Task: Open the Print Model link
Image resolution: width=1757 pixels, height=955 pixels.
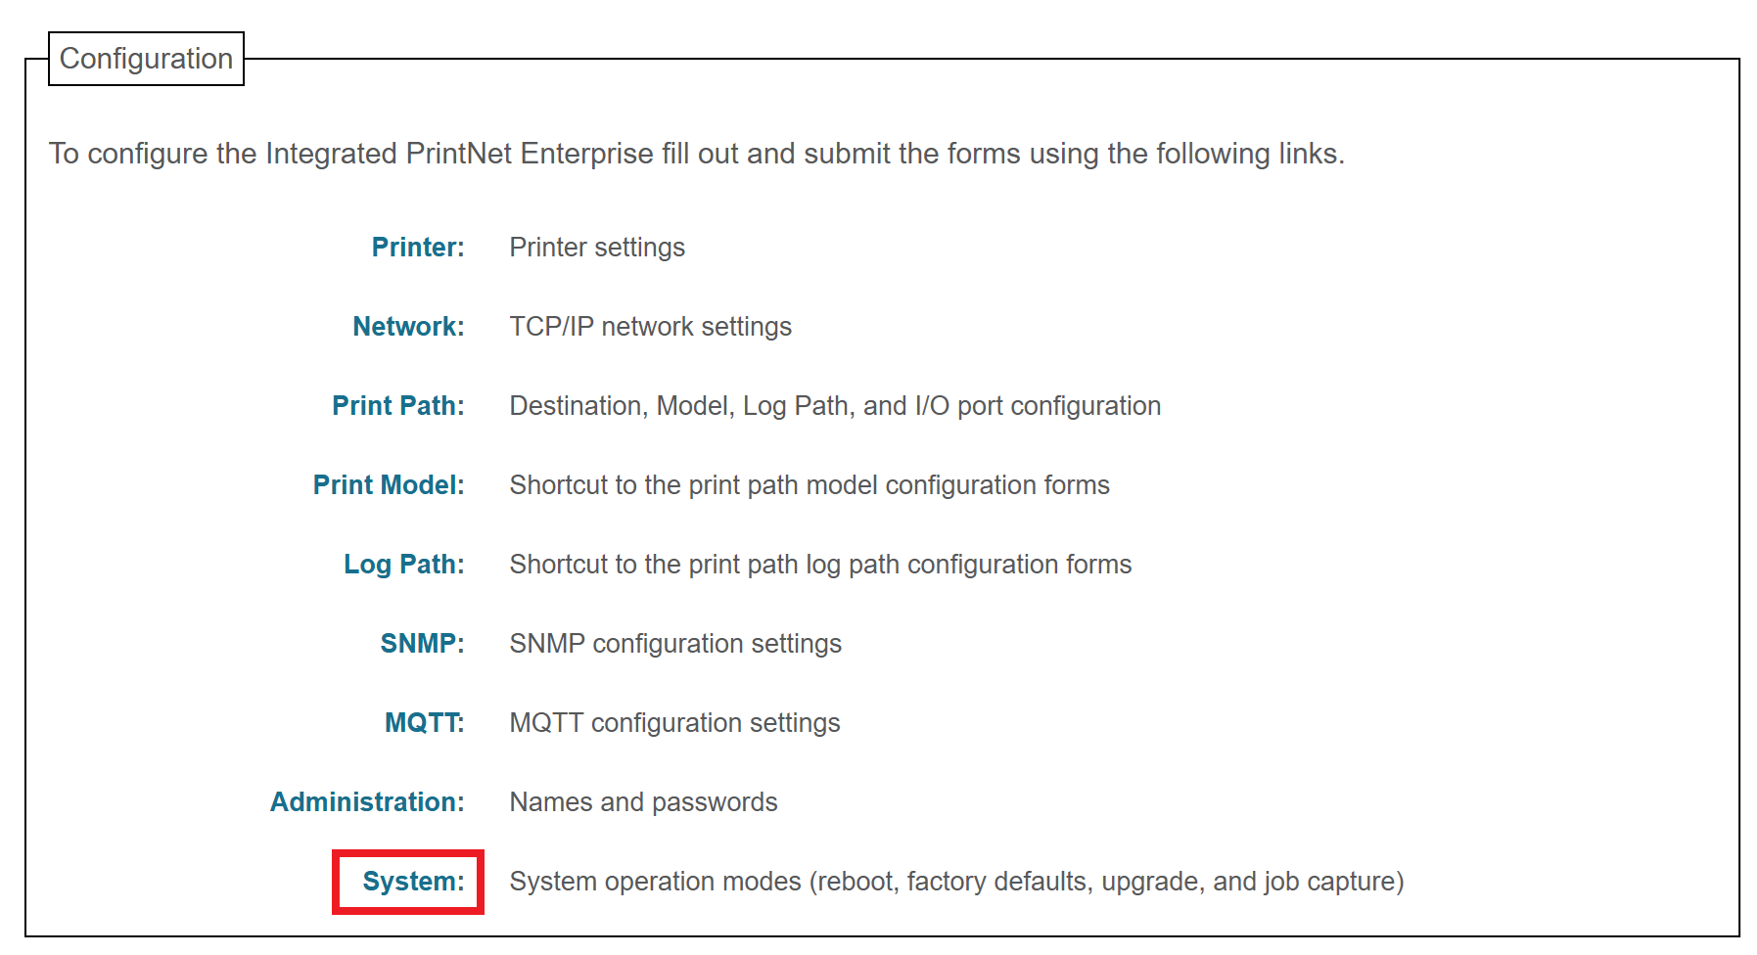Action: coord(389,485)
